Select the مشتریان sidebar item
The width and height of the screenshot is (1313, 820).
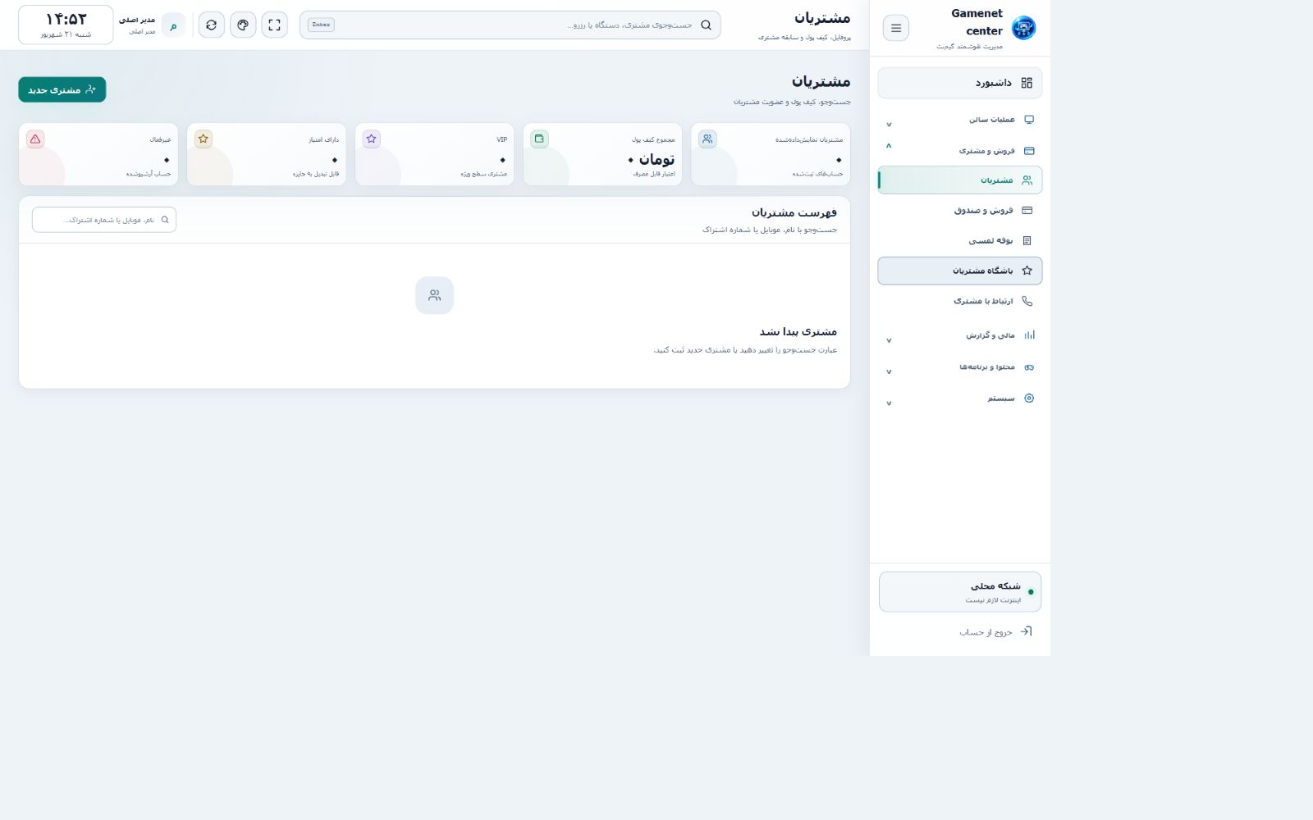click(x=960, y=180)
